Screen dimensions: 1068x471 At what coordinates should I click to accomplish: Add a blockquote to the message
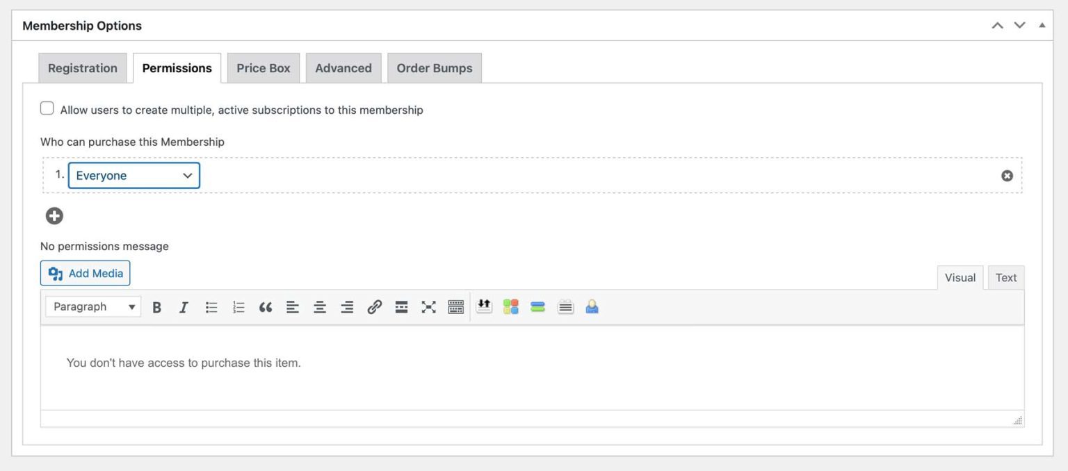pyautogui.click(x=265, y=306)
